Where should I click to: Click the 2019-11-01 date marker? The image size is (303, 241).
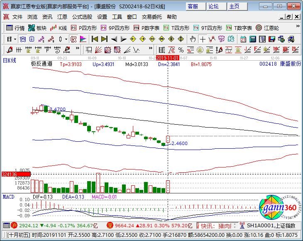[168, 58]
